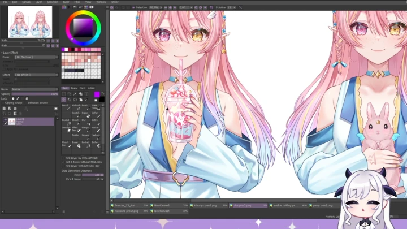This screenshot has height=229, width=407.
Task: Choose the Effect Pen brush
Action: click(x=76, y=129)
